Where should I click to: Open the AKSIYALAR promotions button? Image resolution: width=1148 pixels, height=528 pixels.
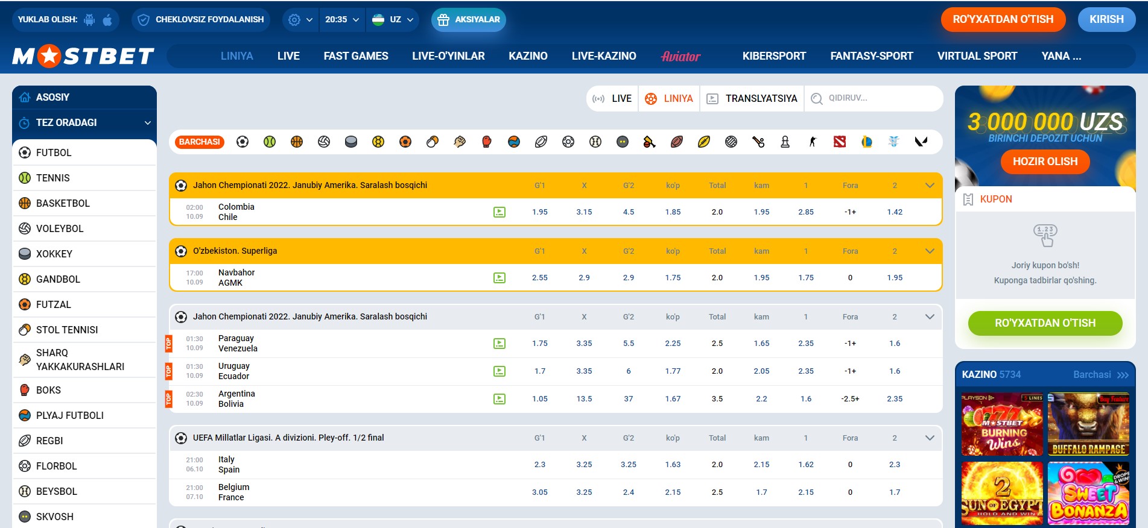(469, 20)
